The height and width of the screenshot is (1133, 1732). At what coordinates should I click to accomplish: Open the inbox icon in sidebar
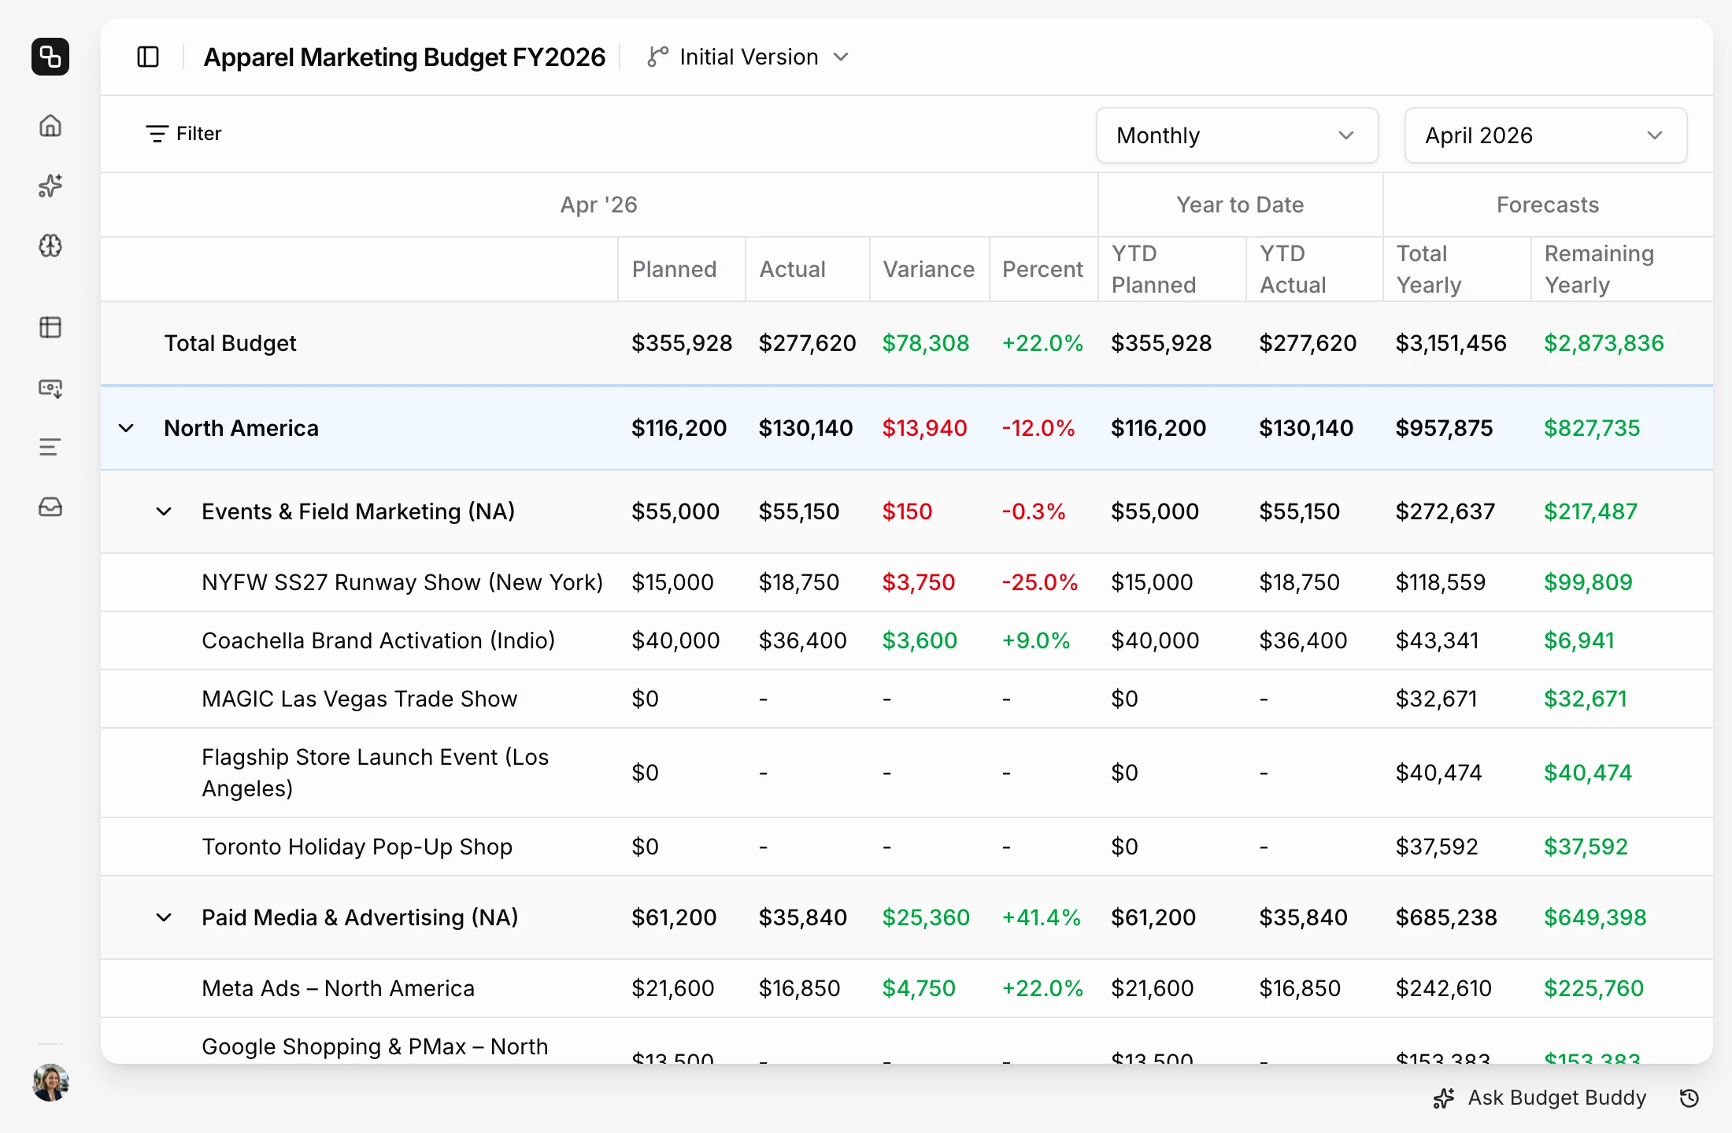[50, 507]
